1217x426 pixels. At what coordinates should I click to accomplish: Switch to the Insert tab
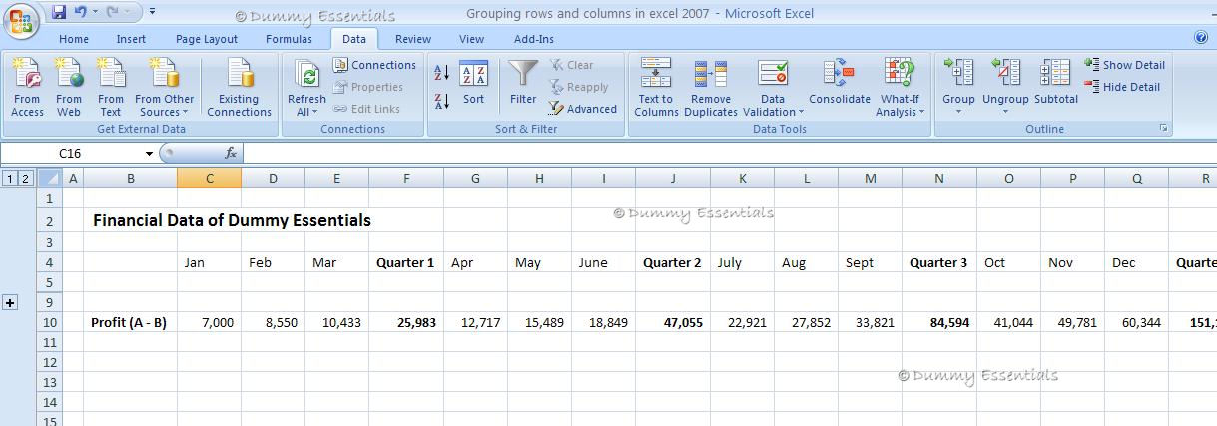click(x=131, y=39)
